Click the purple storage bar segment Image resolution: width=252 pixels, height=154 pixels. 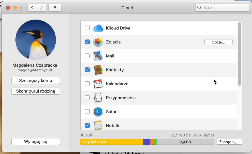tap(146, 142)
